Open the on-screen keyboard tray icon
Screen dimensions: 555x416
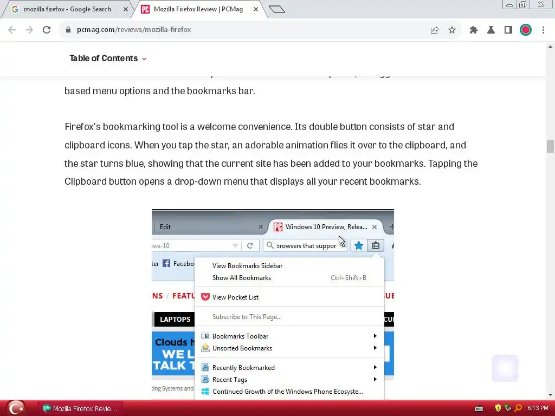click(479, 408)
